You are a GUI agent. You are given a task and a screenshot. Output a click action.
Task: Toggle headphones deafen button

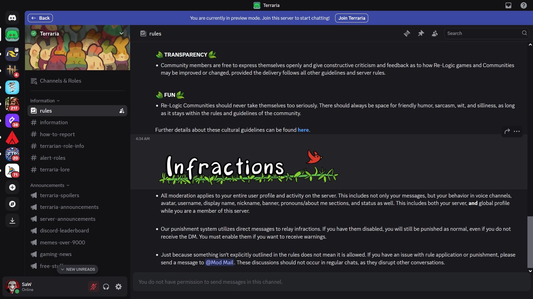tap(106, 287)
